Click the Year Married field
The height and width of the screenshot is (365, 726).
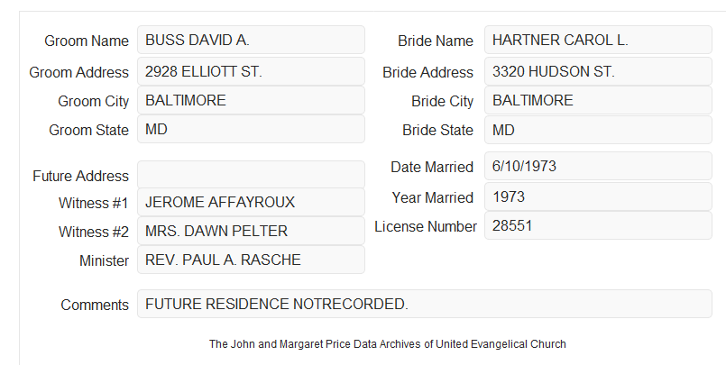pos(598,196)
